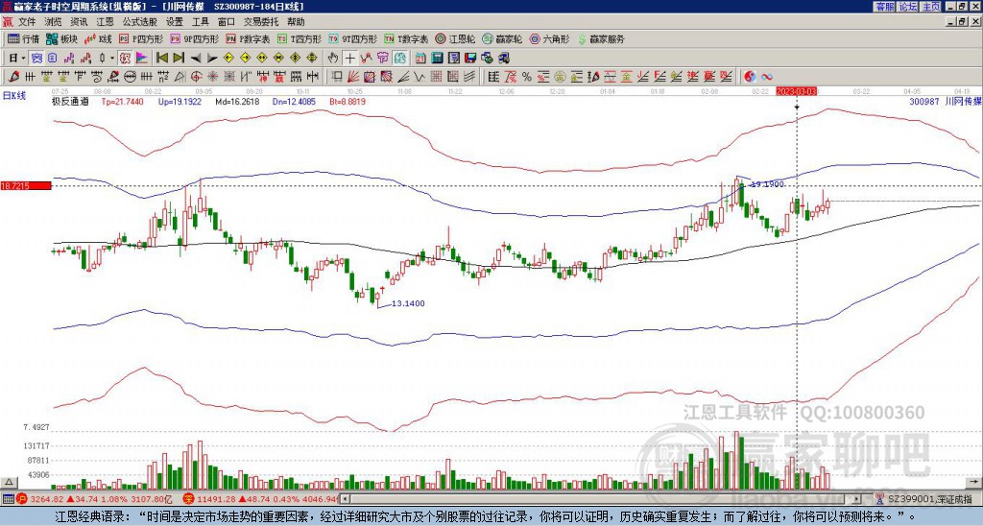Open the 行情 quotes view
983x526 pixels.
tap(23, 38)
